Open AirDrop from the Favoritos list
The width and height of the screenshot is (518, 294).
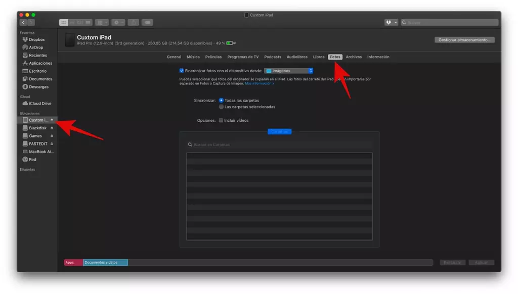point(35,47)
